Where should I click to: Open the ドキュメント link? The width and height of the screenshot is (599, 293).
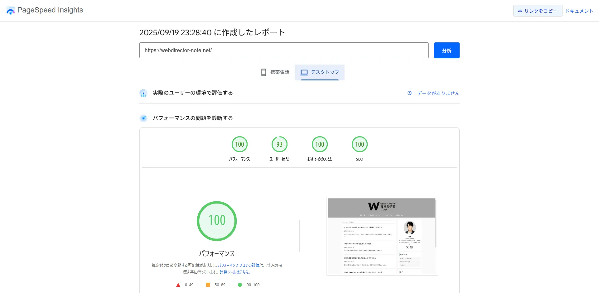coord(579,10)
